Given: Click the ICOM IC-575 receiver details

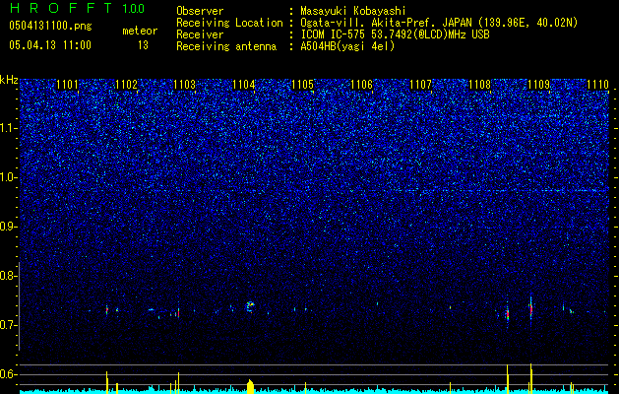Looking at the screenshot, I should pos(395,34).
